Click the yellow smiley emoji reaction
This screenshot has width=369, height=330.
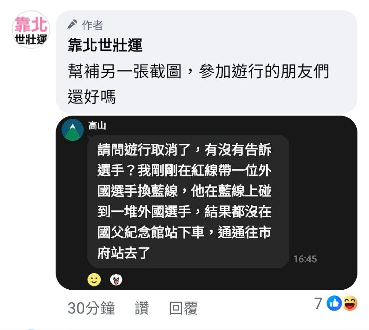(x=94, y=280)
